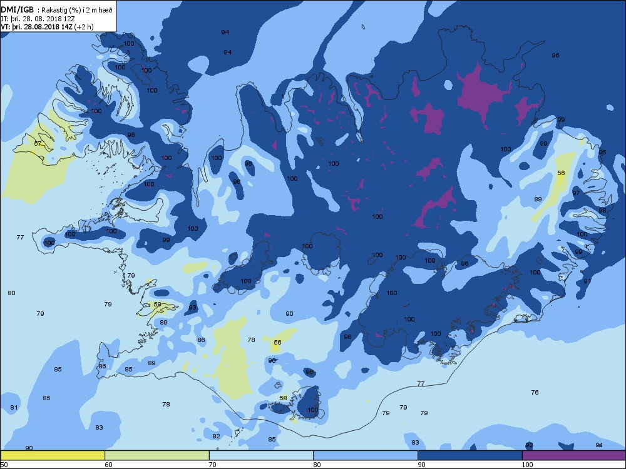Select the dark blue 90–100 legend band
Image resolution: width=626 pixels, height=469 pixels.
coord(470,455)
